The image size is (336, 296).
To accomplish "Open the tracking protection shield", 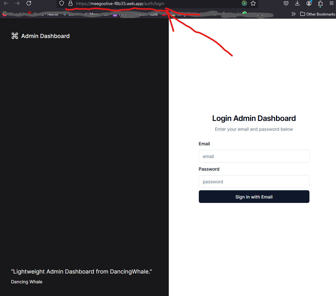I will pos(61,3).
